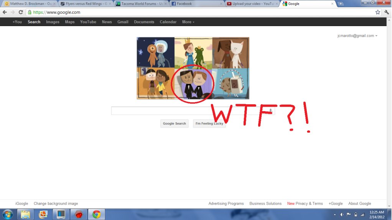
Task: Click the browser forward arrow
Action: [13, 12]
